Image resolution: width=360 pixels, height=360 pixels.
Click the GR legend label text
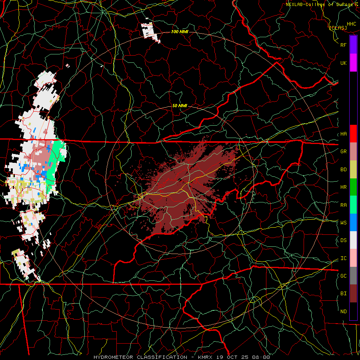click(344, 152)
